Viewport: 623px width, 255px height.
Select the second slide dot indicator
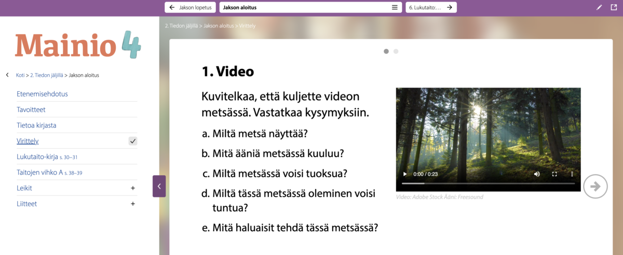point(396,51)
